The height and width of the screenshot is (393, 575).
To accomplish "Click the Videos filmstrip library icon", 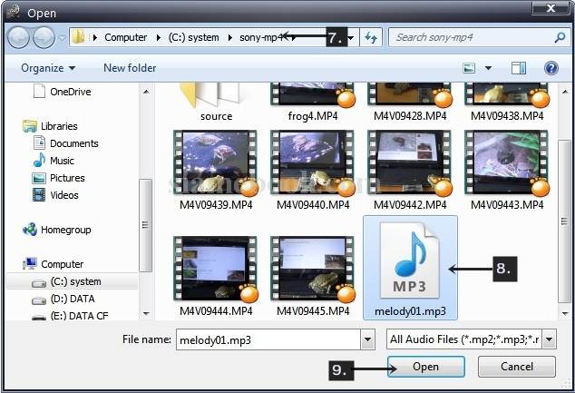I will point(39,195).
